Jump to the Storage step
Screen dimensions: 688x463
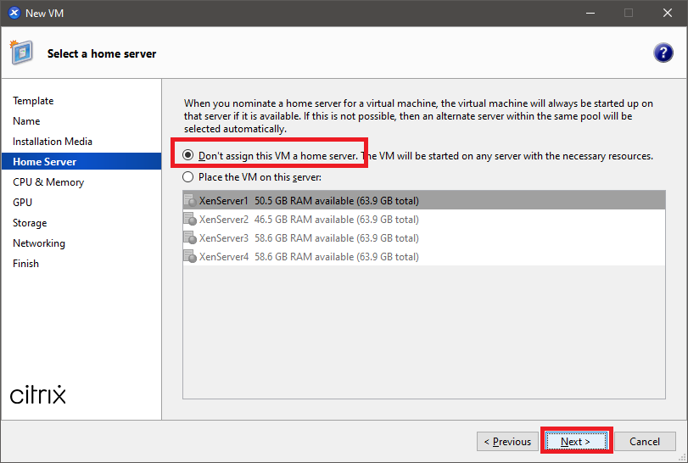30,223
